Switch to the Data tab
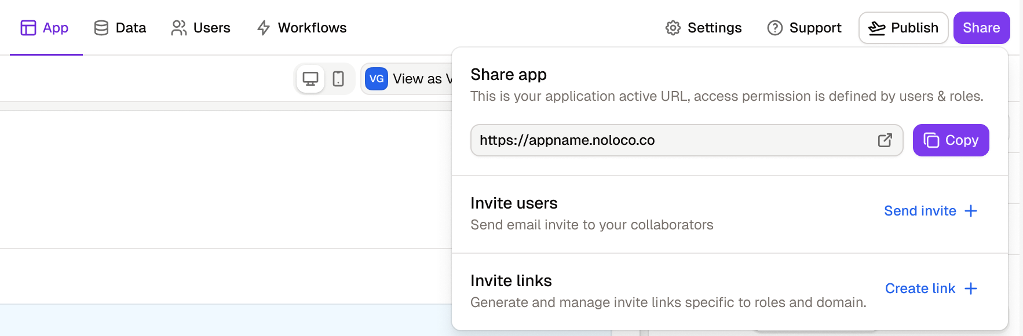The height and width of the screenshot is (336, 1023). [x=120, y=28]
